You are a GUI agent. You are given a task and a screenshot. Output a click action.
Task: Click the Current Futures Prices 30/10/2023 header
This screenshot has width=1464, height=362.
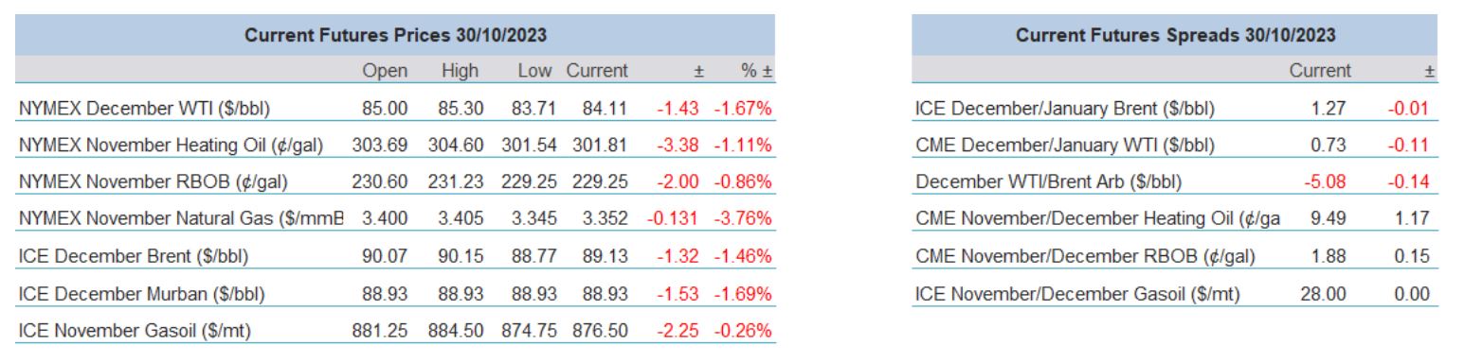[x=396, y=35]
